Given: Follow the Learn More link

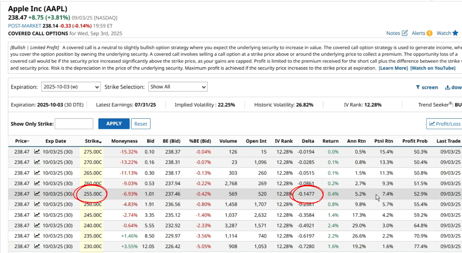Looking at the screenshot, I should 393,68.
